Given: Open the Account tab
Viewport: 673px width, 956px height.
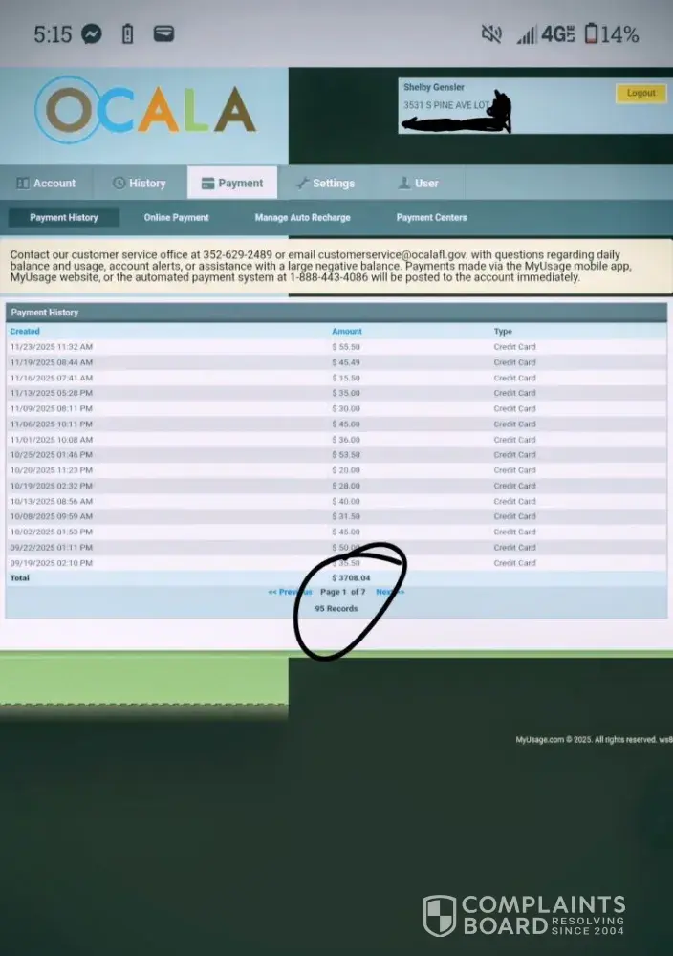Looking at the screenshot, I should 46,183.
